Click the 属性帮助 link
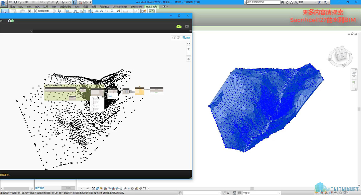This screenshot has height=195, width=361. pos(40,188)
